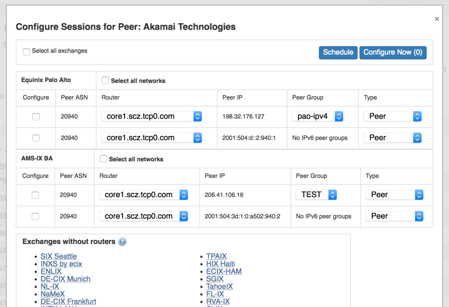Select the peer IP text 2001:504:d::2:940:1
The width and height of the screenshot is (449, 307).
pyautogui.click(x=249, y=138)
